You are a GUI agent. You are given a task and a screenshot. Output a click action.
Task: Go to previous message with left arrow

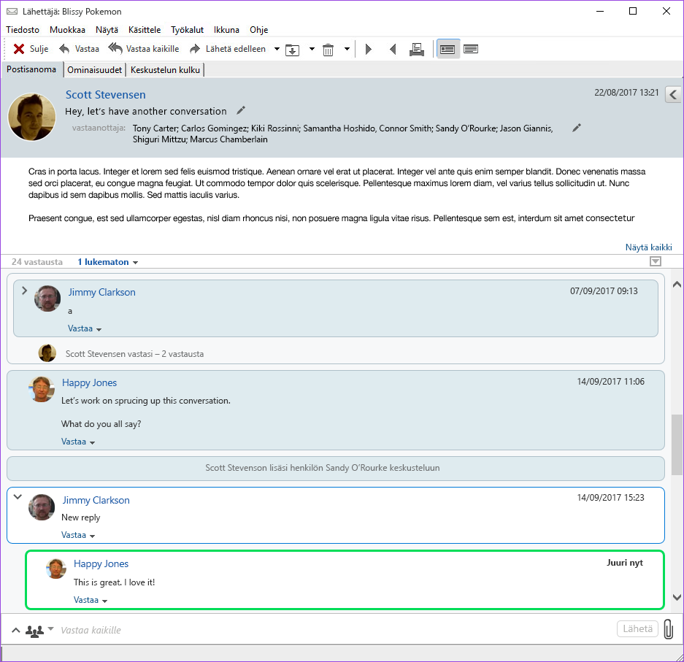pyautogui.click(x=393, y=50)
